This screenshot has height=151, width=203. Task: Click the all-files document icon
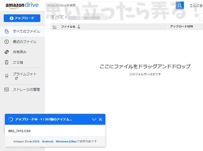coord(7,31)
